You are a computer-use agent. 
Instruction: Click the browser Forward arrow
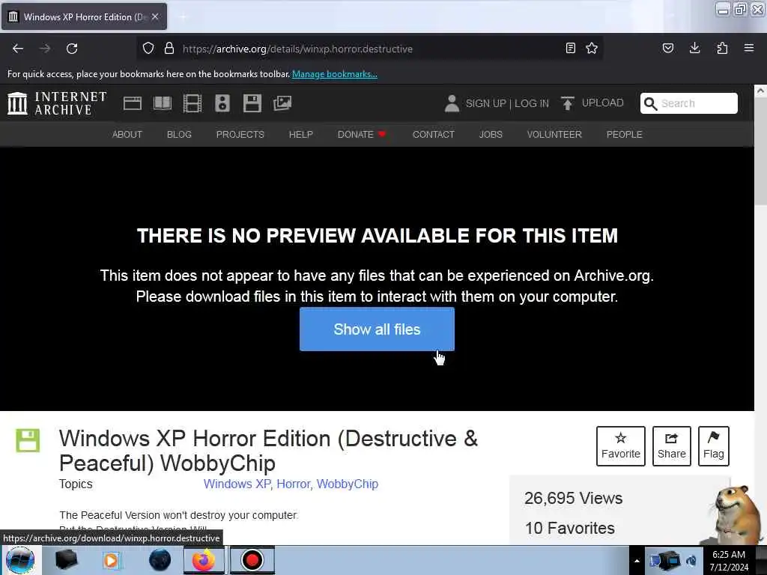[x=45, y=49]
